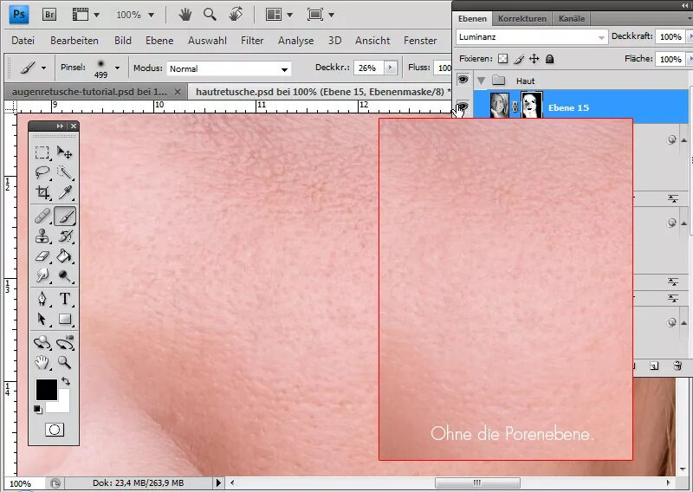This screenshot has width=693, height=492.
Task: Select the Smudge tool
Action: [x=42, y=275]
